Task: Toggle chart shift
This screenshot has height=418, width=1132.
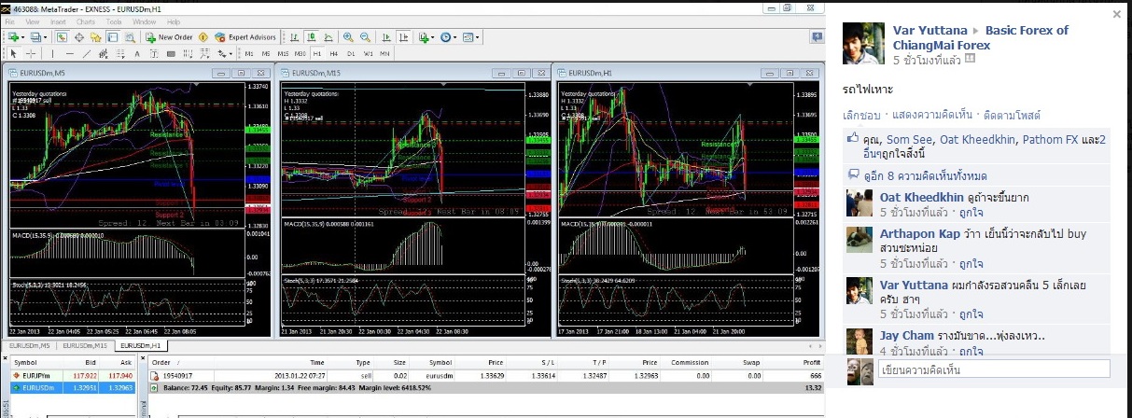Action: tap(404, 37)
